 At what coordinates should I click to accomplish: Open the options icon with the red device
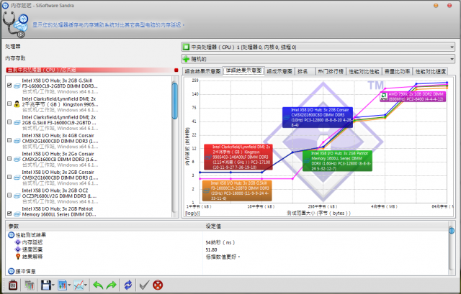(13, 285)
